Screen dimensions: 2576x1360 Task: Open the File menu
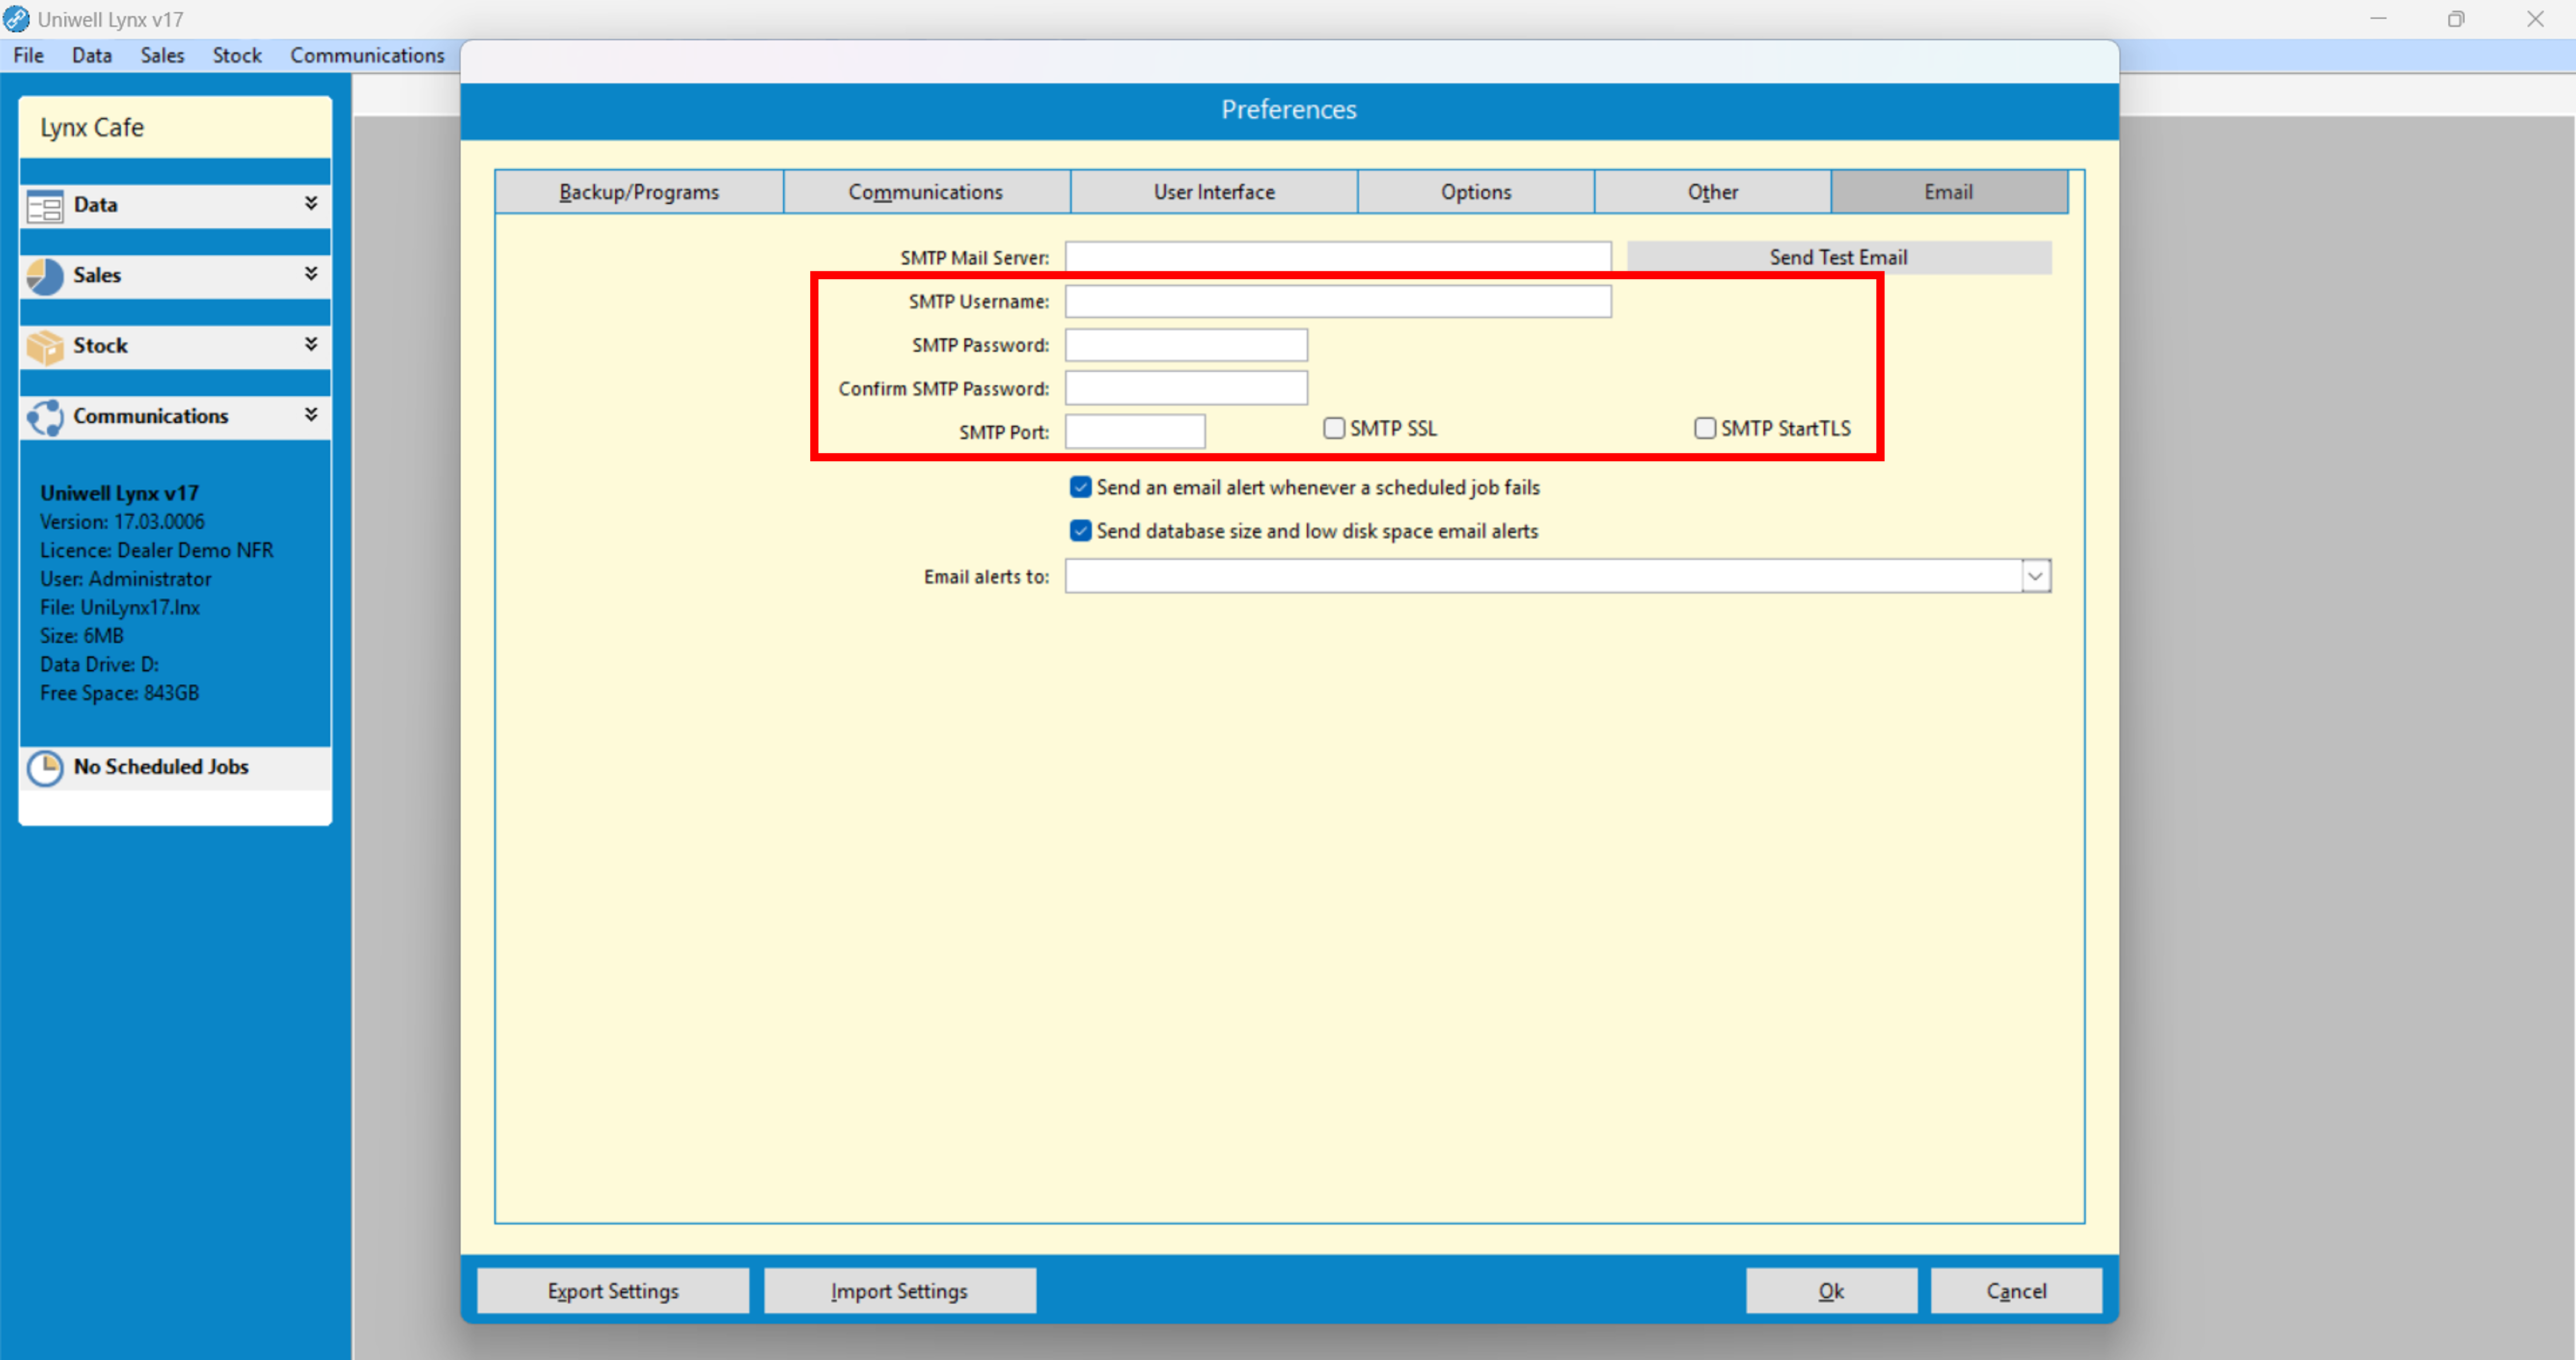(28, 55)
